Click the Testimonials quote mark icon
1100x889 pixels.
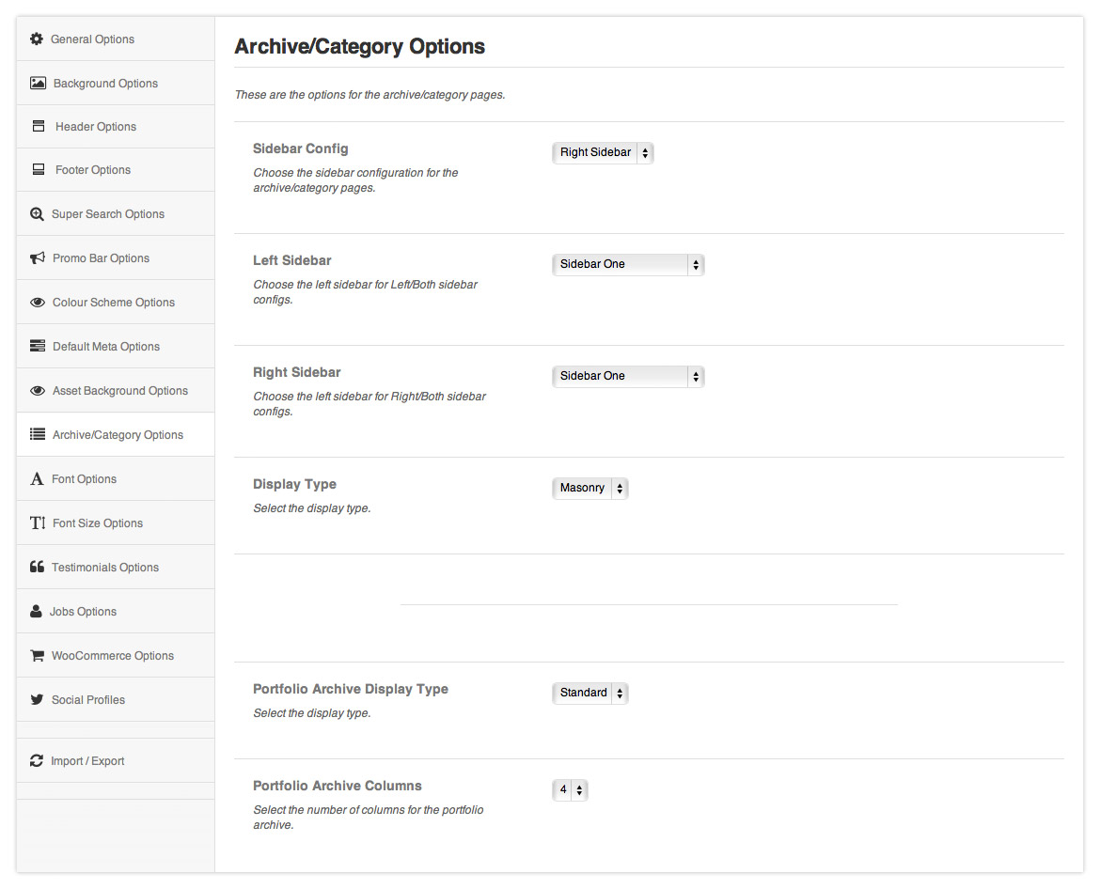[x=38, y=568]
